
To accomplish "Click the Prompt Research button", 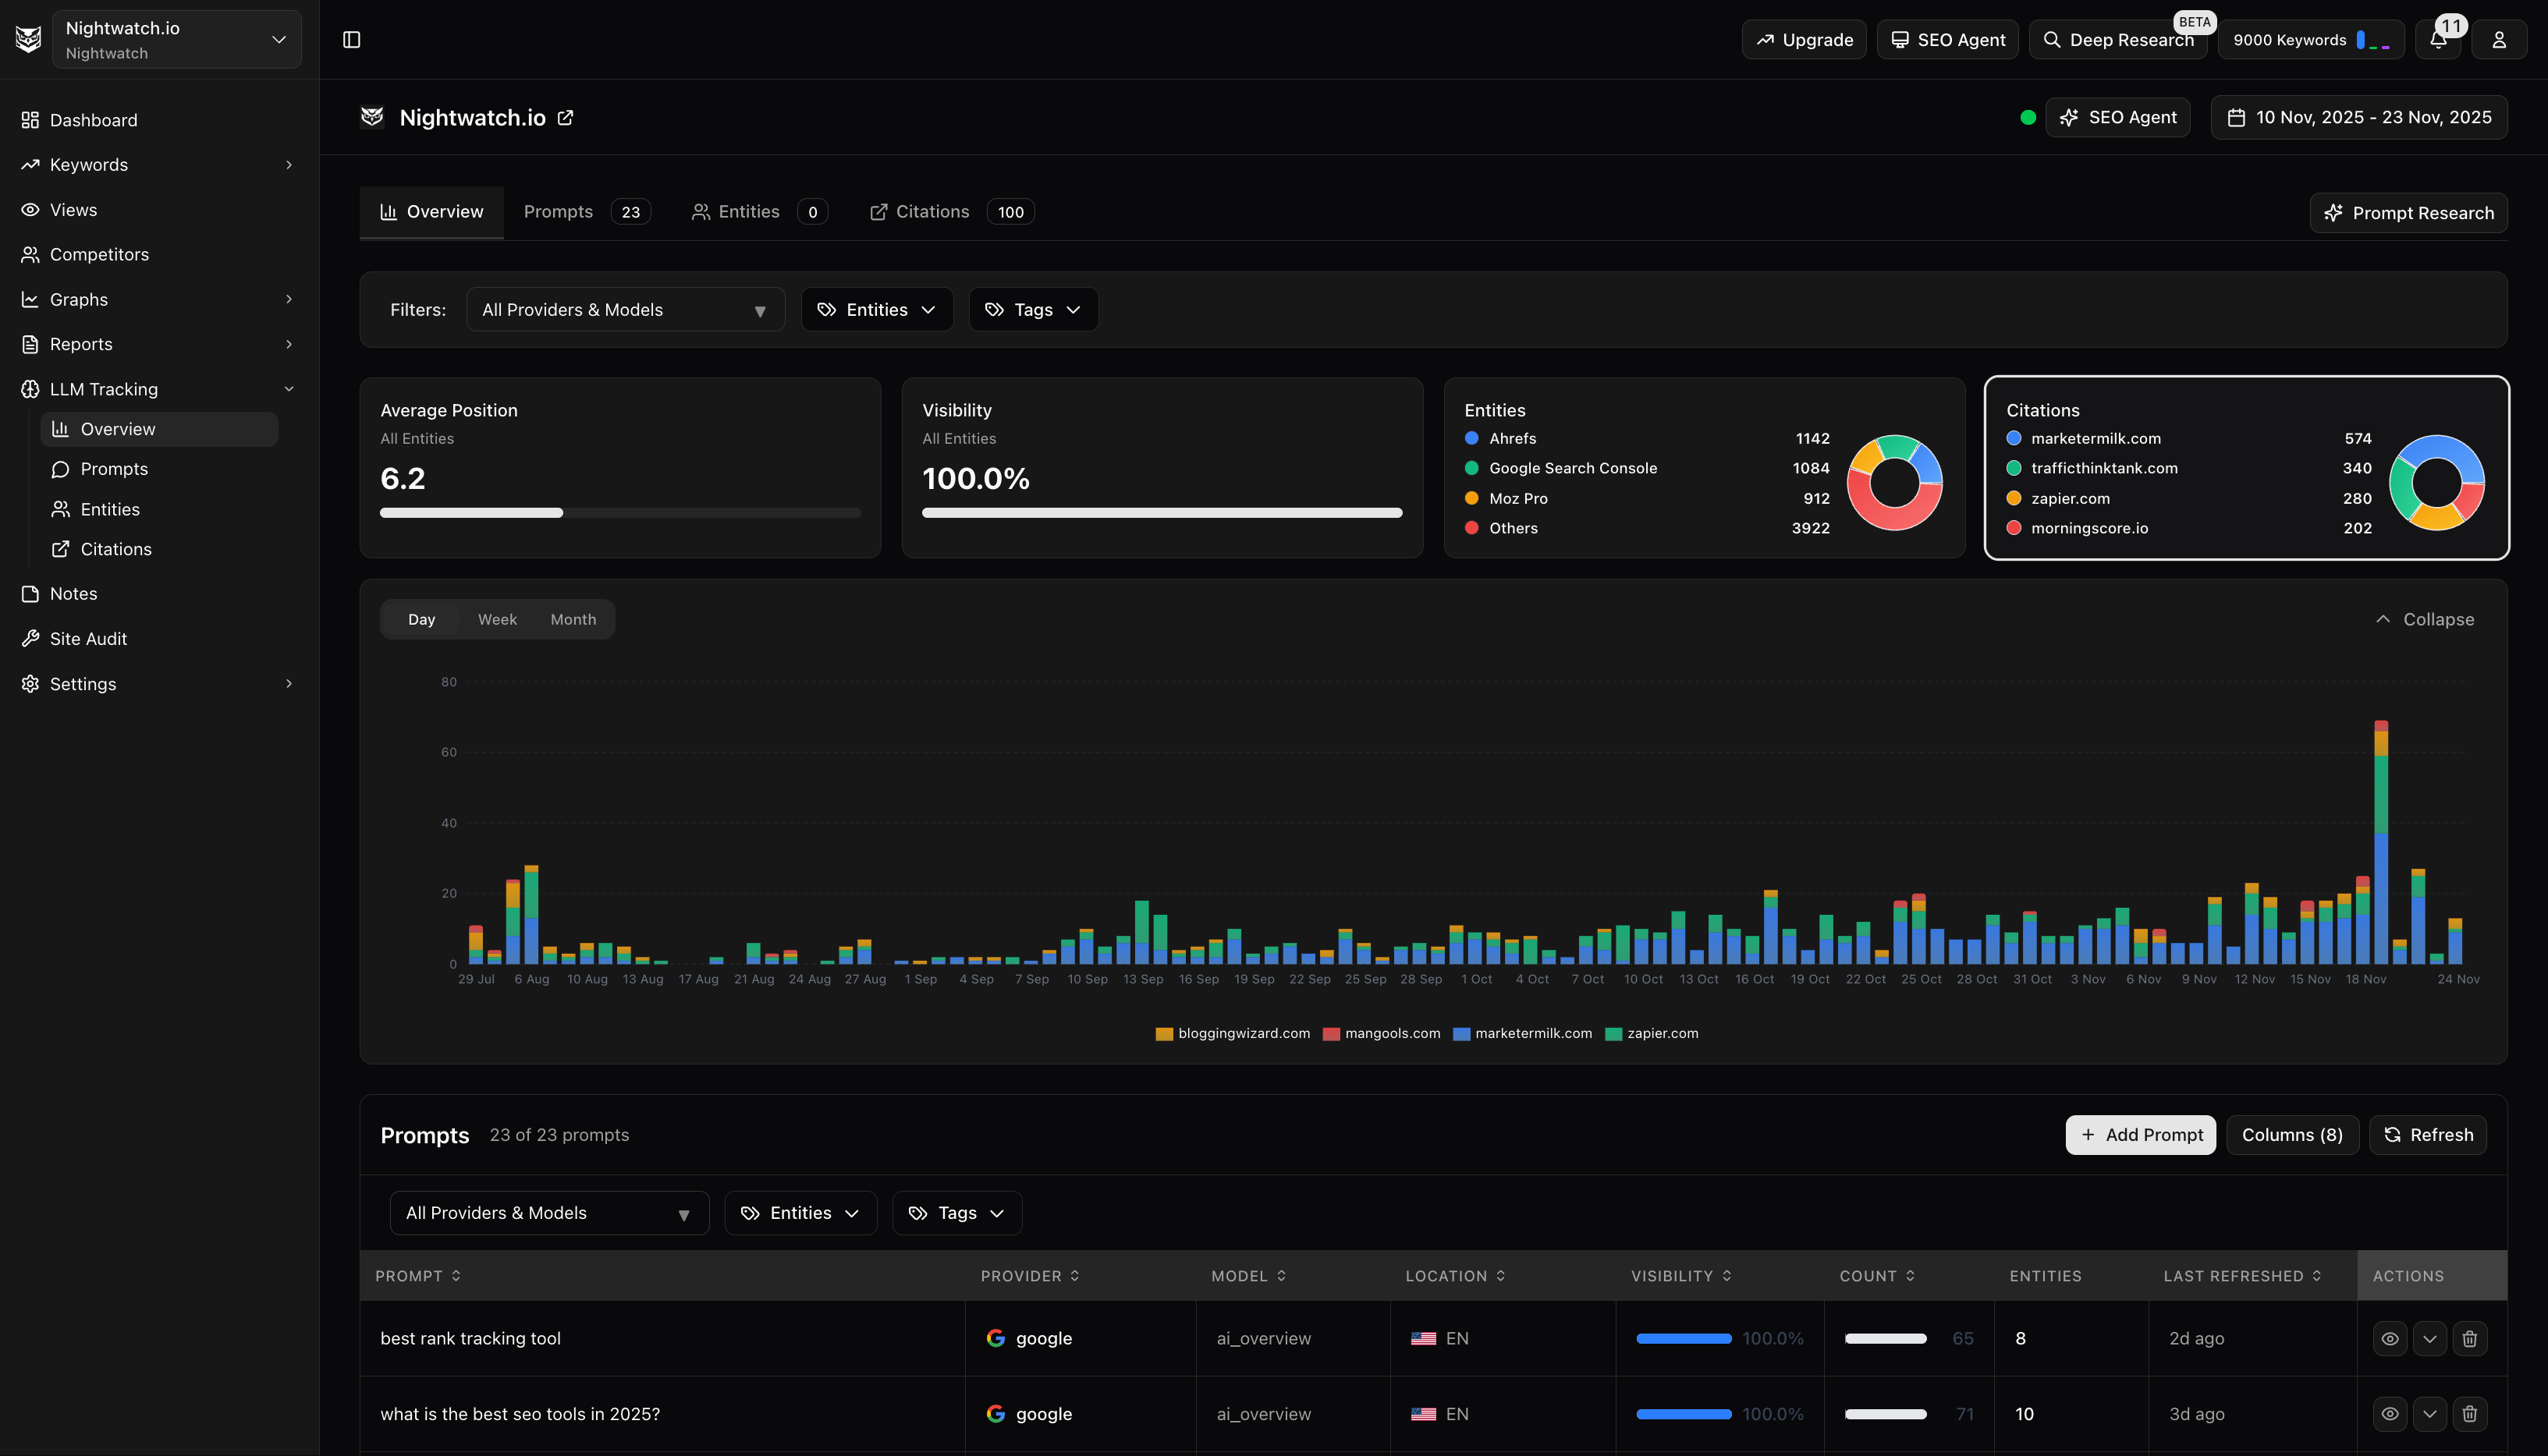I will pyautogui.click(x=2408, y=213).
